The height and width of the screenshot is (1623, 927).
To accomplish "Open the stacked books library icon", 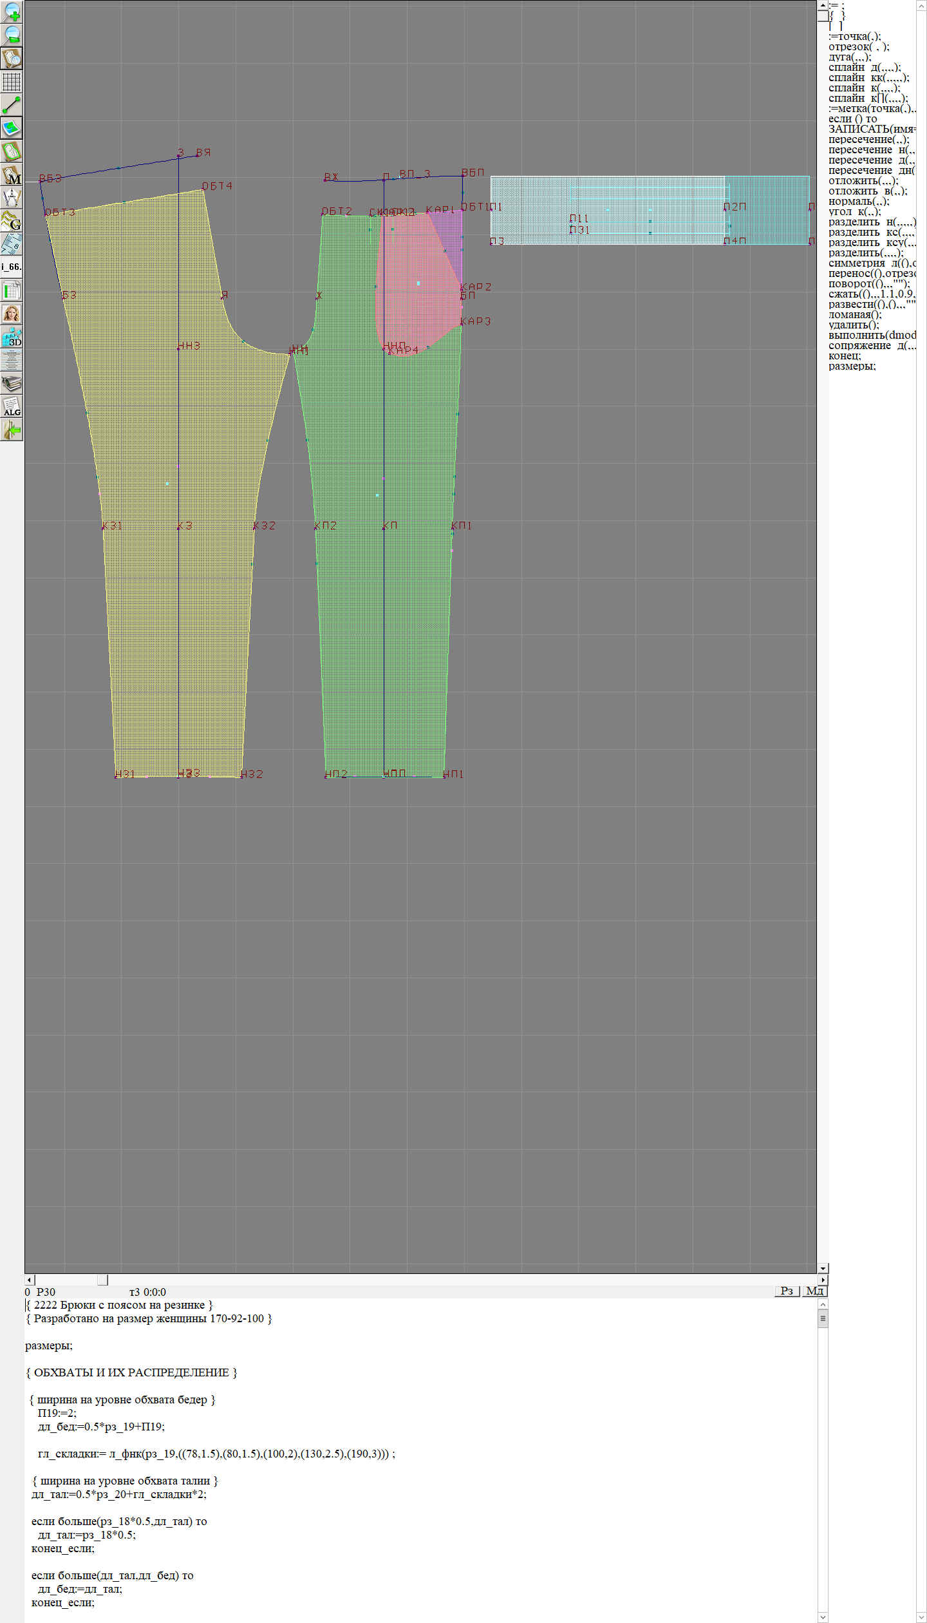I will click(x=12, y=383).
